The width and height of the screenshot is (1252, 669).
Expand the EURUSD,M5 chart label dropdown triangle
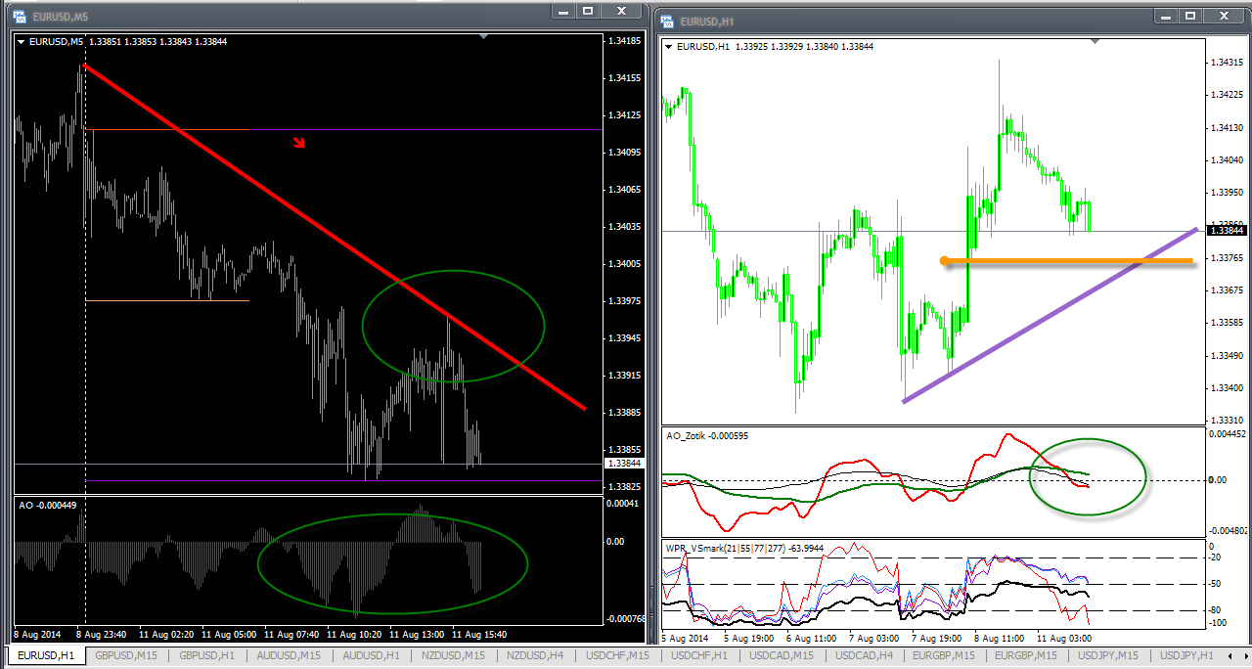pyautogui.click(x=22, y=42)
